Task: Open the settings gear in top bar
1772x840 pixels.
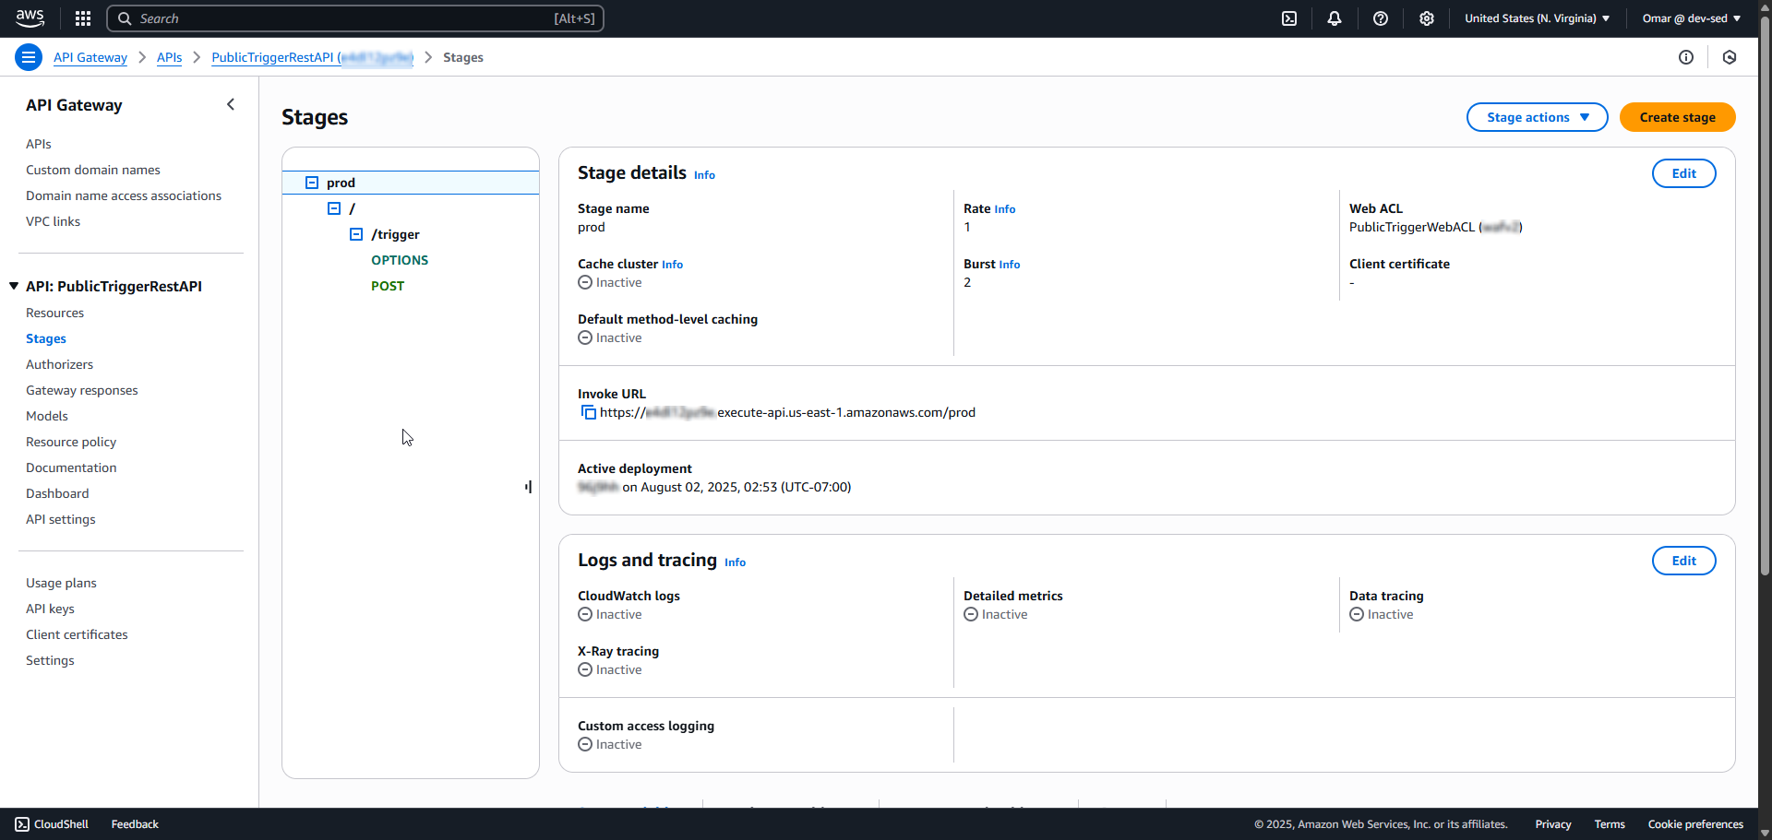Action: [x=1427, y=18]
